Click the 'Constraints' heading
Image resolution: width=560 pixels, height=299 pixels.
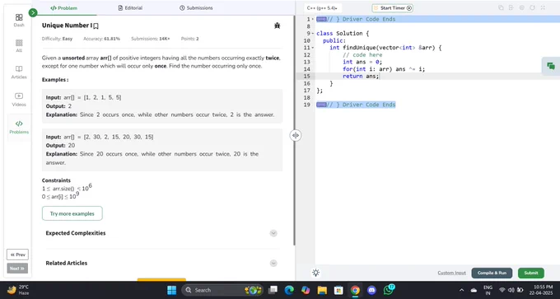coord(56,180)
